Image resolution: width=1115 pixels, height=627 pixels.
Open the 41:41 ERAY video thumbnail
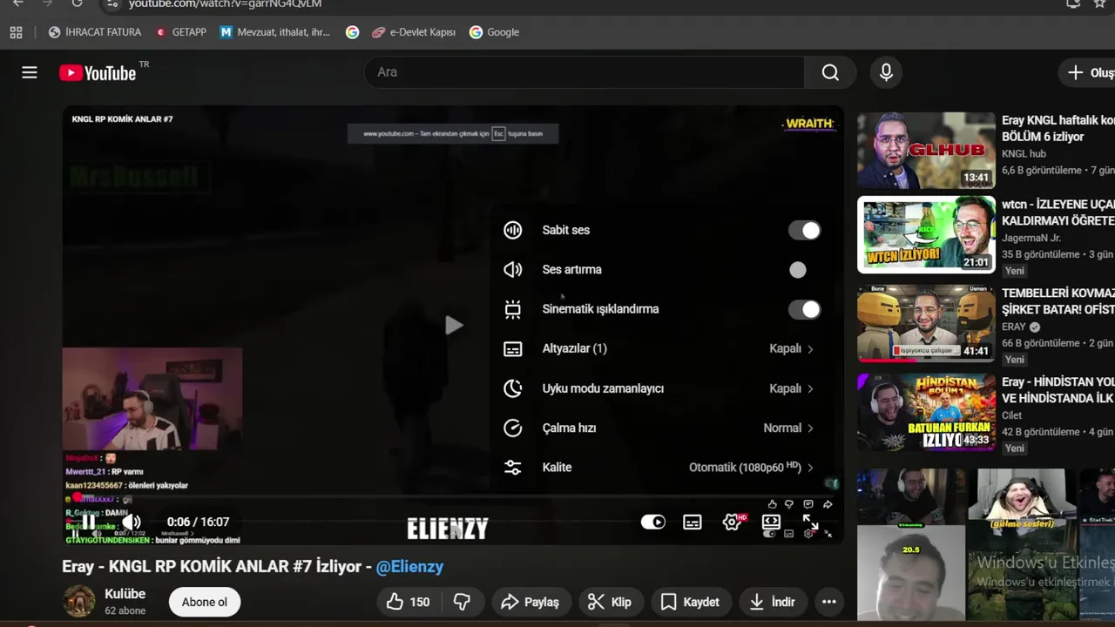[x=926, y=323]
